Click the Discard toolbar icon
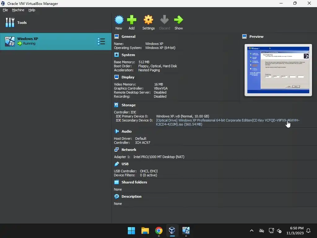Viewport: 317px width, 238px height. point(164,20)
